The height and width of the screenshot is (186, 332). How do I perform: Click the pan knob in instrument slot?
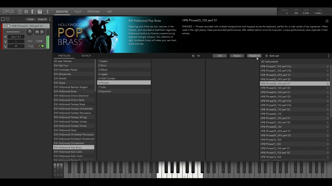coord(30,32)
